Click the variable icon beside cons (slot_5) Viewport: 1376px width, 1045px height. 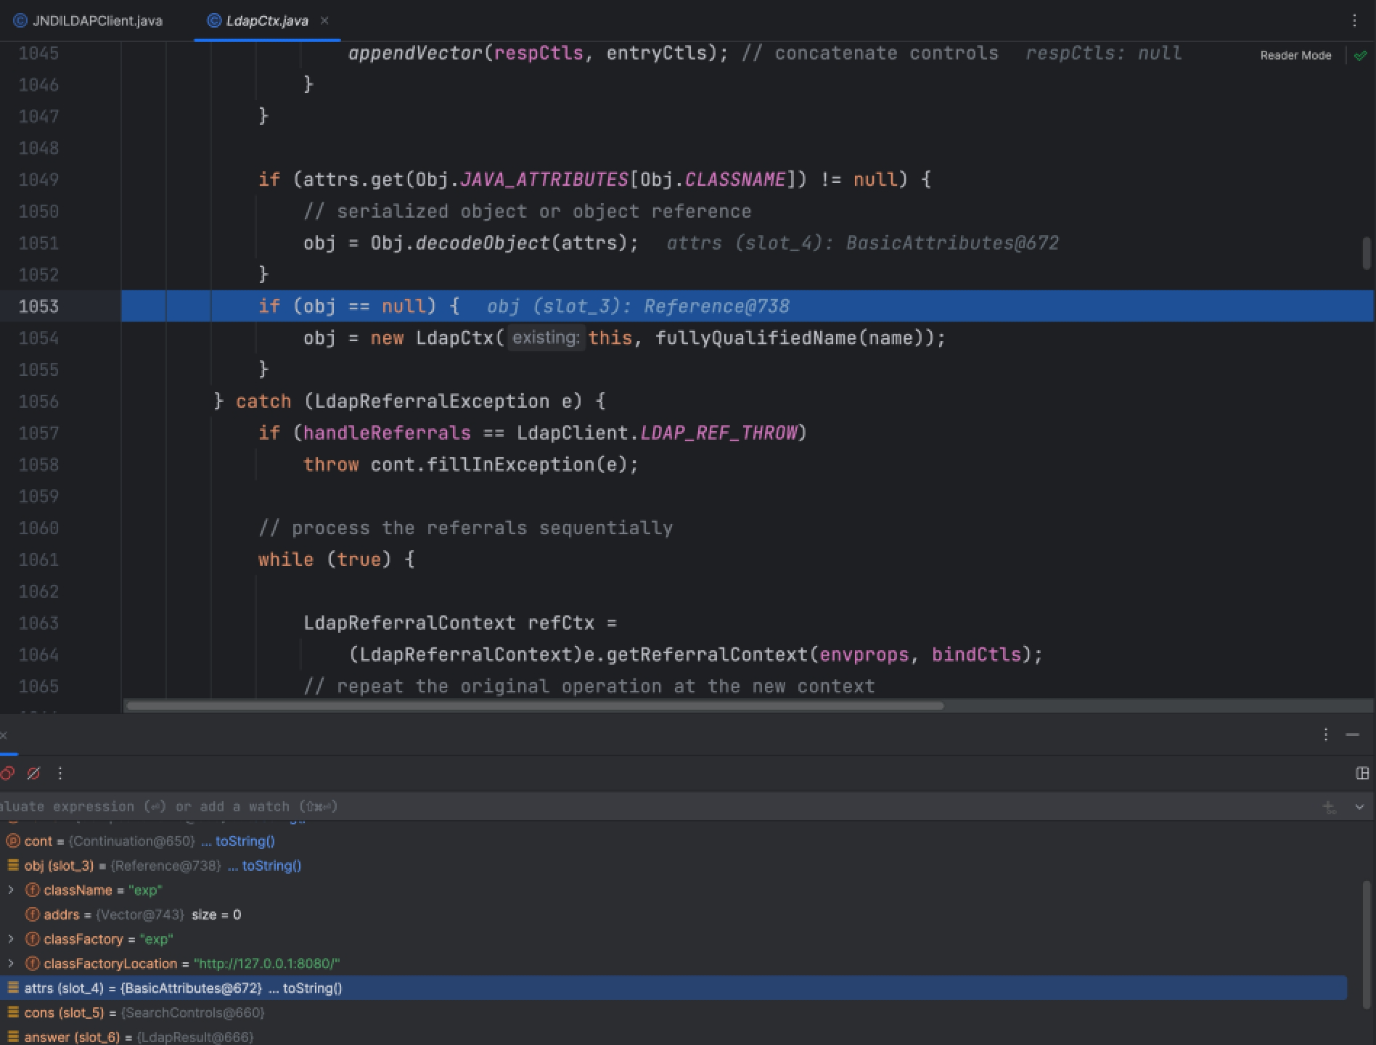12,1012
